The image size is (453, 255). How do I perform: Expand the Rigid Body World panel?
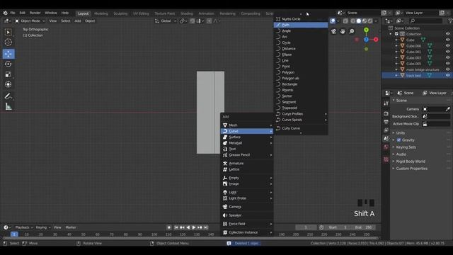point(411,161)
